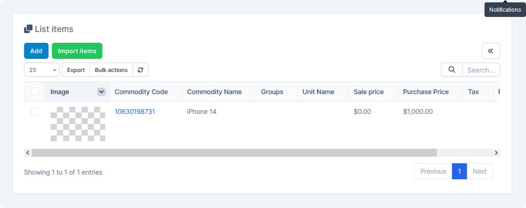Sort by Commodity Code column header
Image resolution: width=526 pixels, height=208 pixels.
point(141,92)
